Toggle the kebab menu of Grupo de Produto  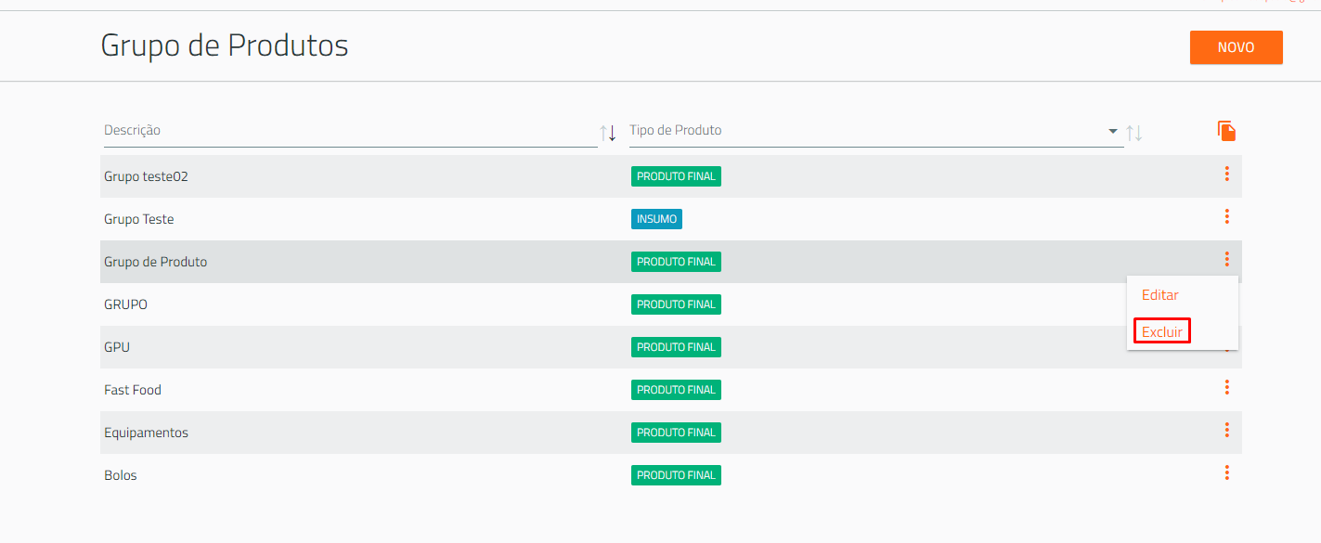(x=1226, y=259)
